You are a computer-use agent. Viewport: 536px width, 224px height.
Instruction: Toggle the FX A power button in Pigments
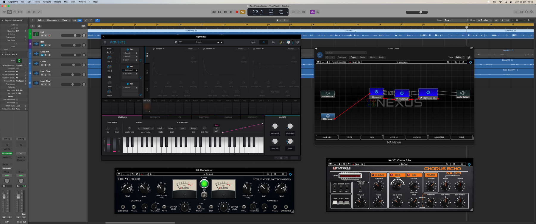tap(128, 49)
